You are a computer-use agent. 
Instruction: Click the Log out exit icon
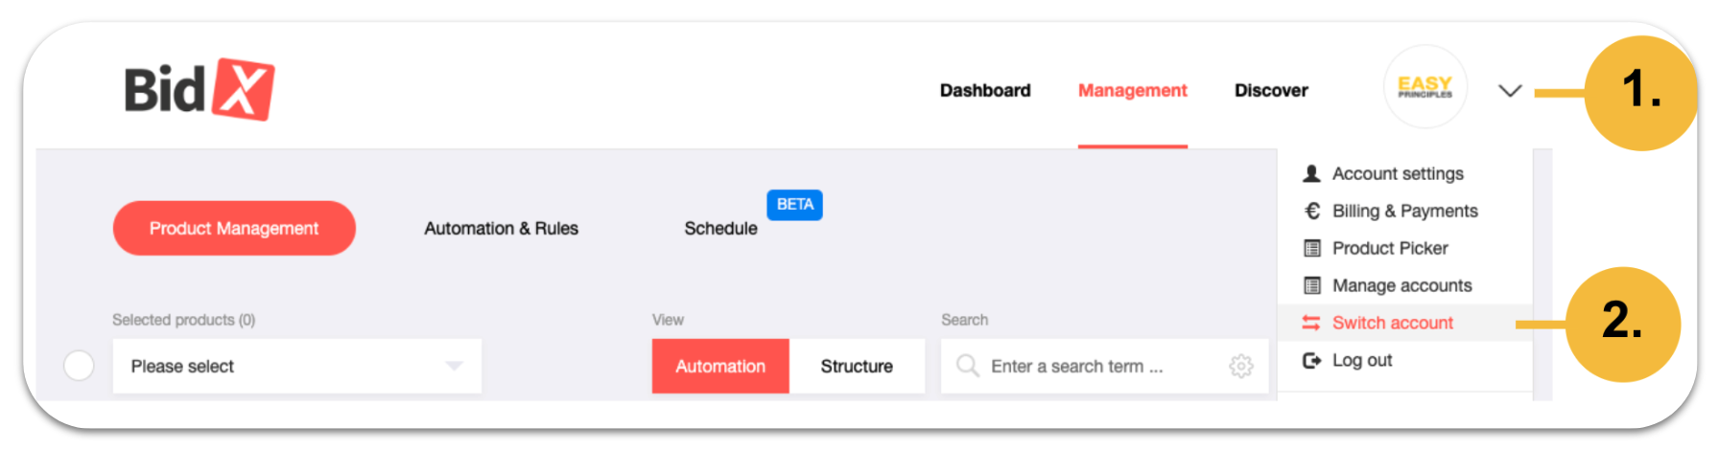[x=1311, y=360]
